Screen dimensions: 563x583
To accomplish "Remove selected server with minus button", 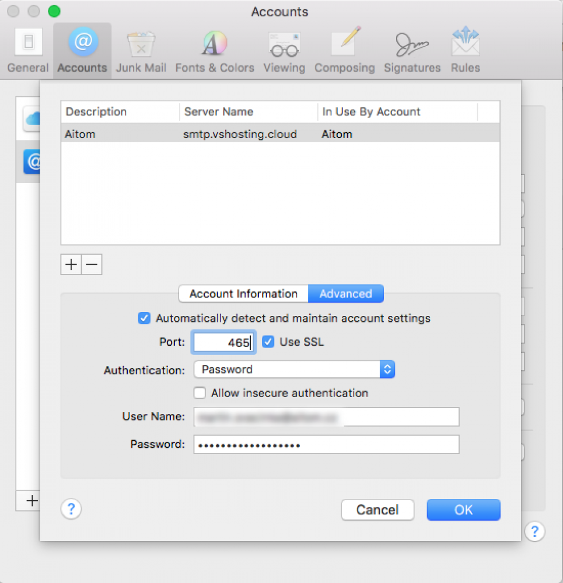I will coord(92,265).
